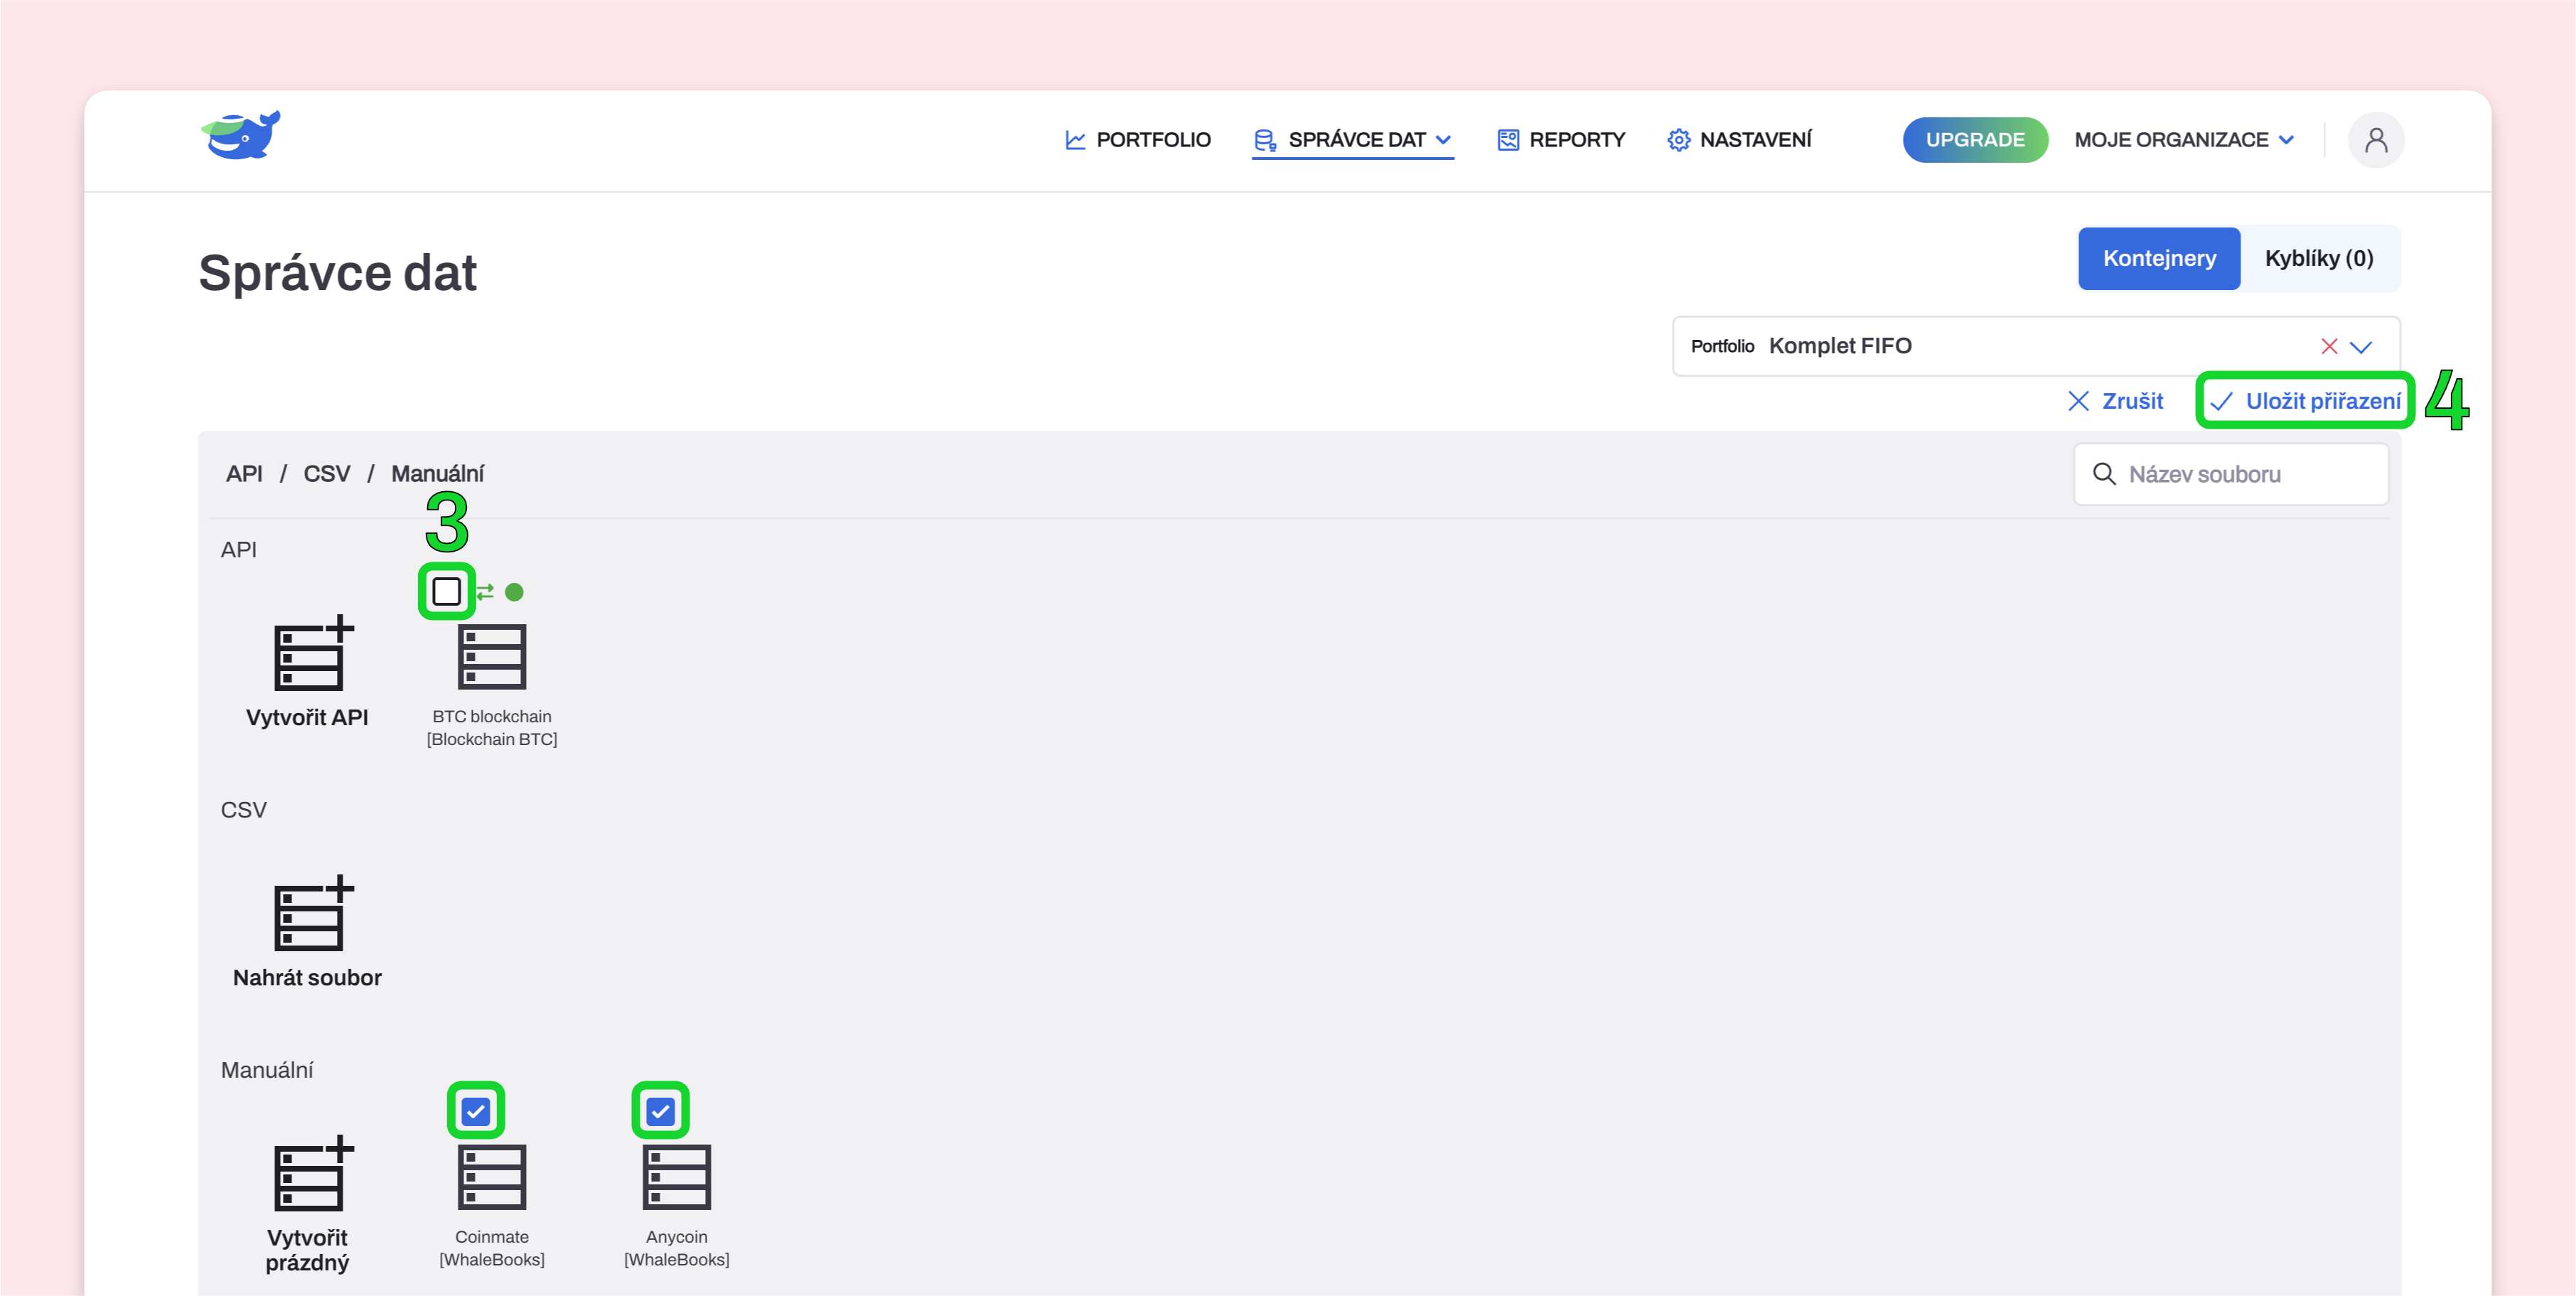Click the Anycoin [WhaleBooks] label
This screenshot has height=1296, width=2576.
pos(677,1248)
